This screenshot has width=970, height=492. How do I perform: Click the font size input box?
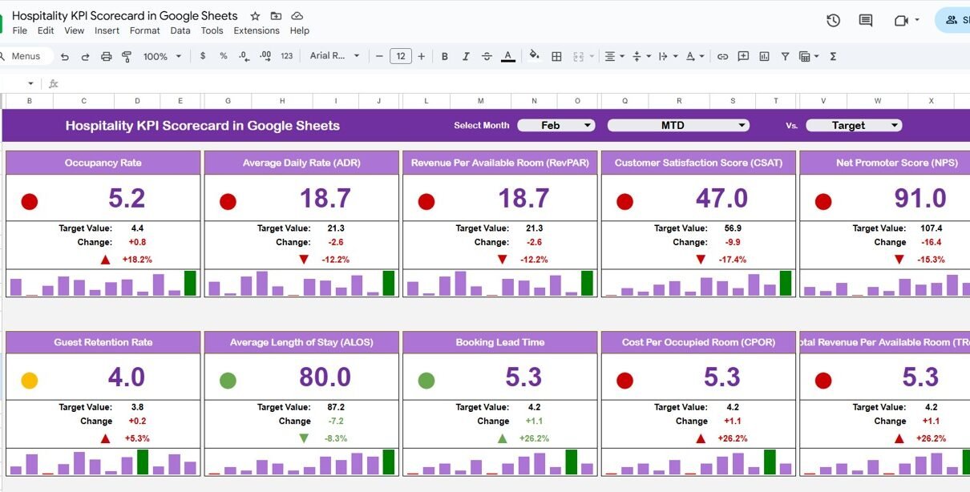[400, 56]
